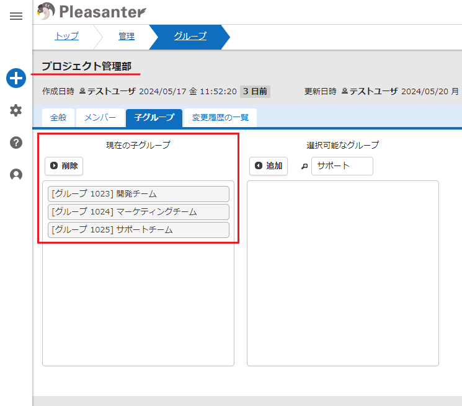Click the Pleasanter logo
Viewport: 462px width, 406px height.
[91, 12]
